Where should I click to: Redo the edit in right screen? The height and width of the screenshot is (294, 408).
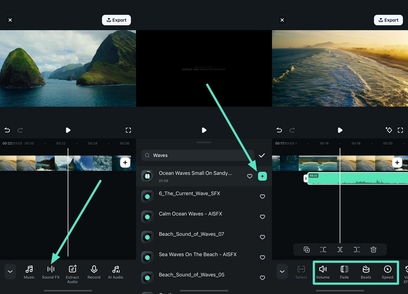tap(292, 130)
